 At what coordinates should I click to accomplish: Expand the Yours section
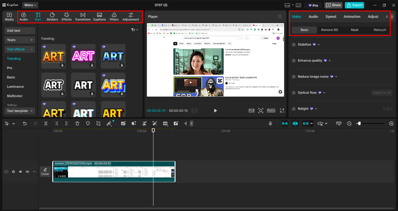20,40
